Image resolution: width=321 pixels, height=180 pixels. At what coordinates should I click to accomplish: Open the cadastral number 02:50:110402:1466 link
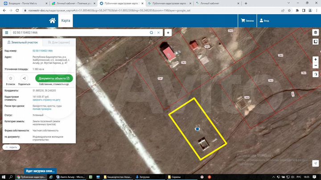pyautogui.click(x=42, y=51)
